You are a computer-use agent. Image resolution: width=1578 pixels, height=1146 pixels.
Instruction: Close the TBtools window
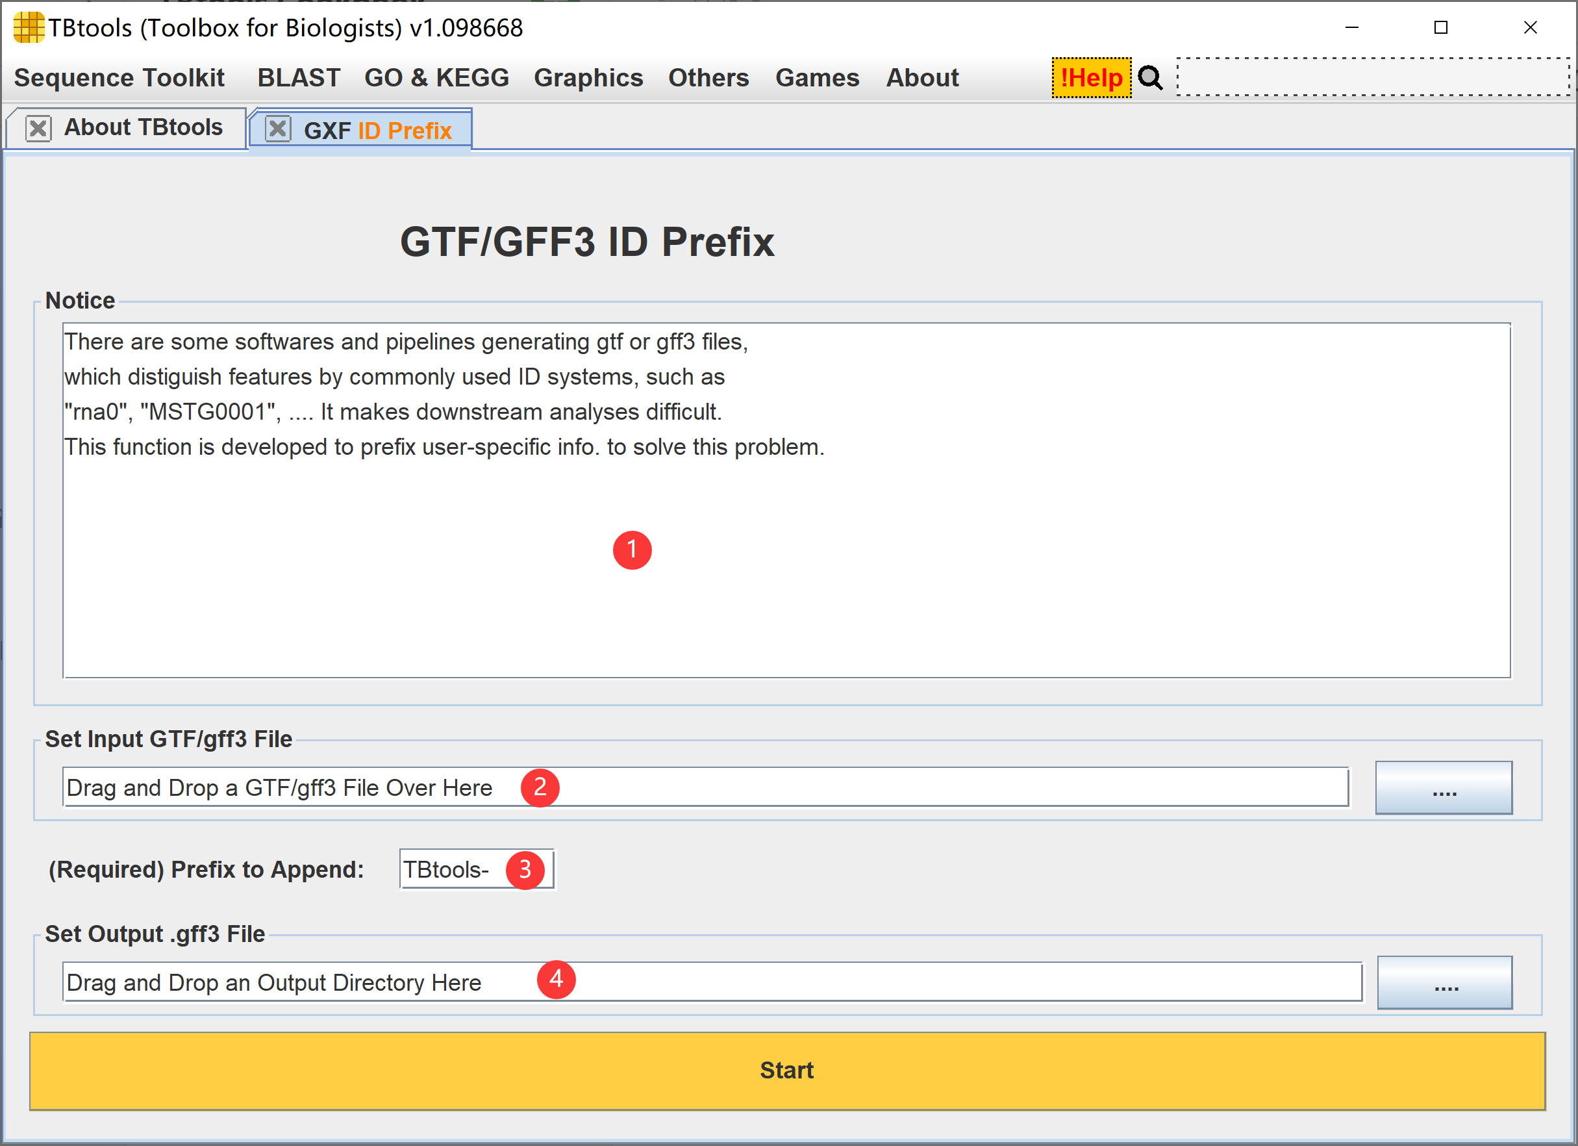tap(1530, 28)
